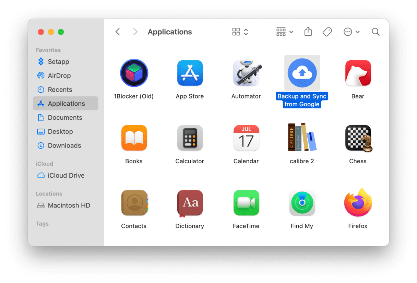Open the item grouping dropdown

[x=284, y=32]
